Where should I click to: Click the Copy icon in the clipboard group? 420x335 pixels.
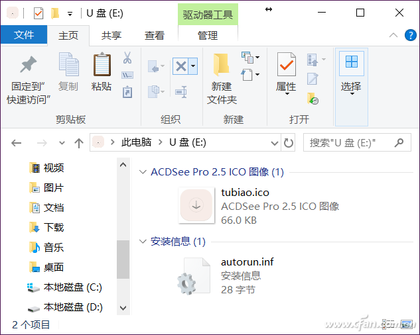pyautogui.click(x=68, y=64)
